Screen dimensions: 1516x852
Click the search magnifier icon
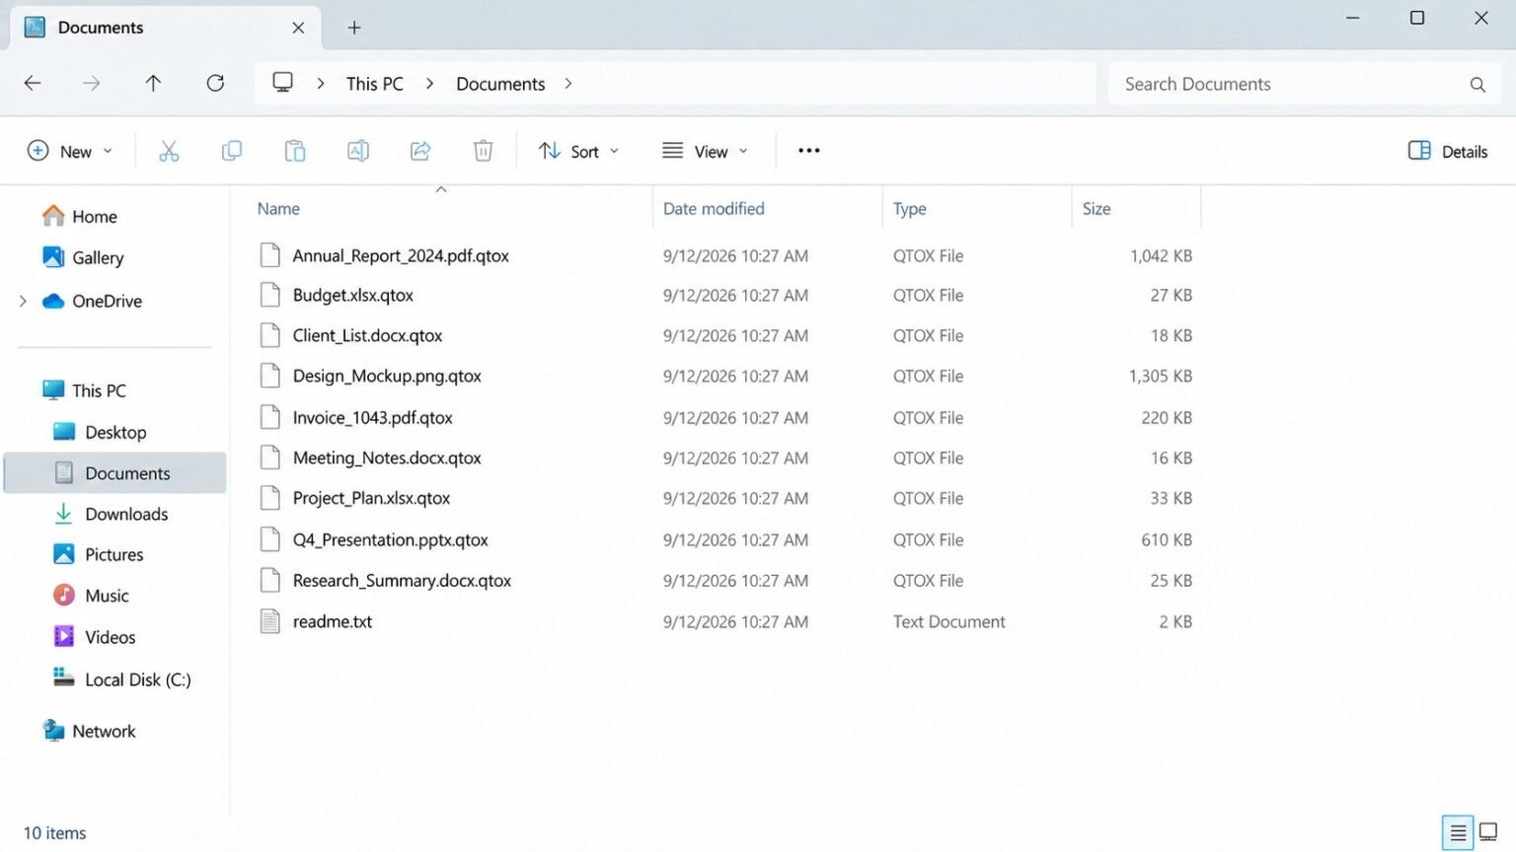tap(1478, 85)
